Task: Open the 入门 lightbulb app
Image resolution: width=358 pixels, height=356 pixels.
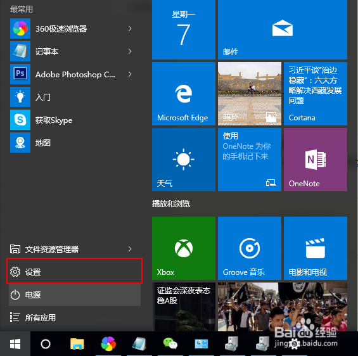Action: (x=71, y=97)
